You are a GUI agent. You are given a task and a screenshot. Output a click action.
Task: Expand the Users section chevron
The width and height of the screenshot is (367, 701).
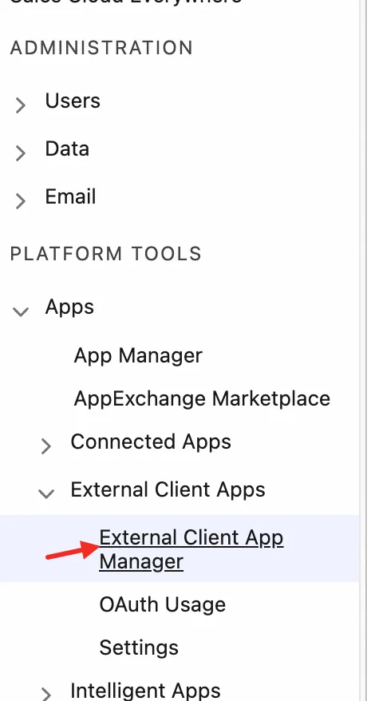(x=20, y=105)
